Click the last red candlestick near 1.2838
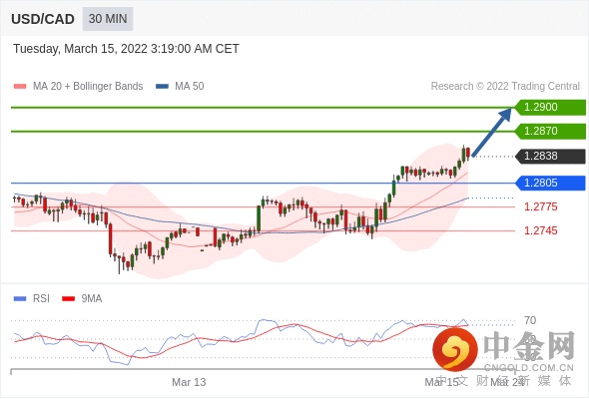This screenshot has width=589, height=399. click(x=468, y=154)
